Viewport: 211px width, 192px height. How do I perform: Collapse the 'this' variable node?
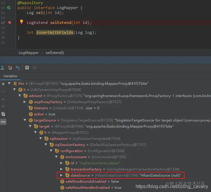tap(9, 83)
